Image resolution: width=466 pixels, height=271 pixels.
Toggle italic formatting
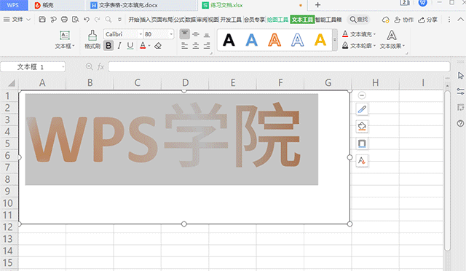(119, 46)
